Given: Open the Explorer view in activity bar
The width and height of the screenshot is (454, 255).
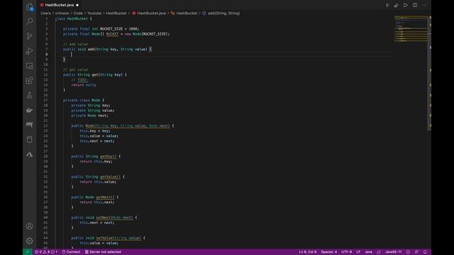Looking at the screenshot, I should 30,6.
